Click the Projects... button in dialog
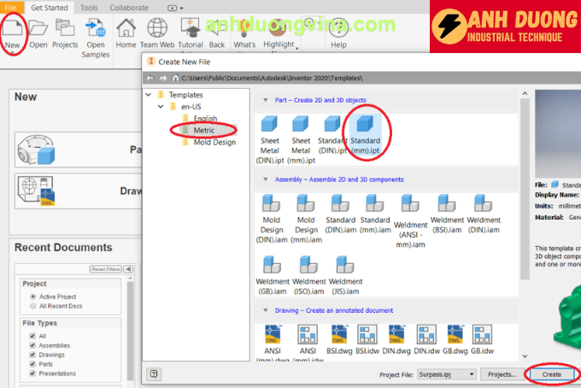Screen dimensions: 581x388 point(500,374)
